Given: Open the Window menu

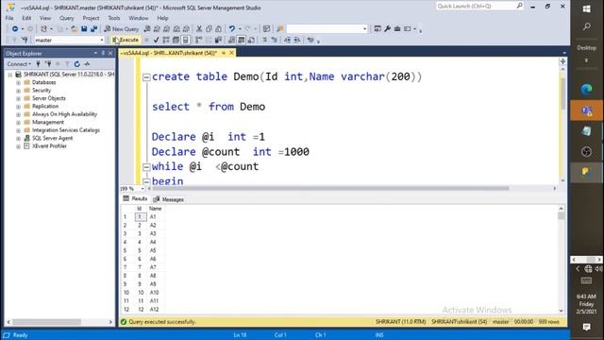Looking at the screenshot, I should pos(139,18).
